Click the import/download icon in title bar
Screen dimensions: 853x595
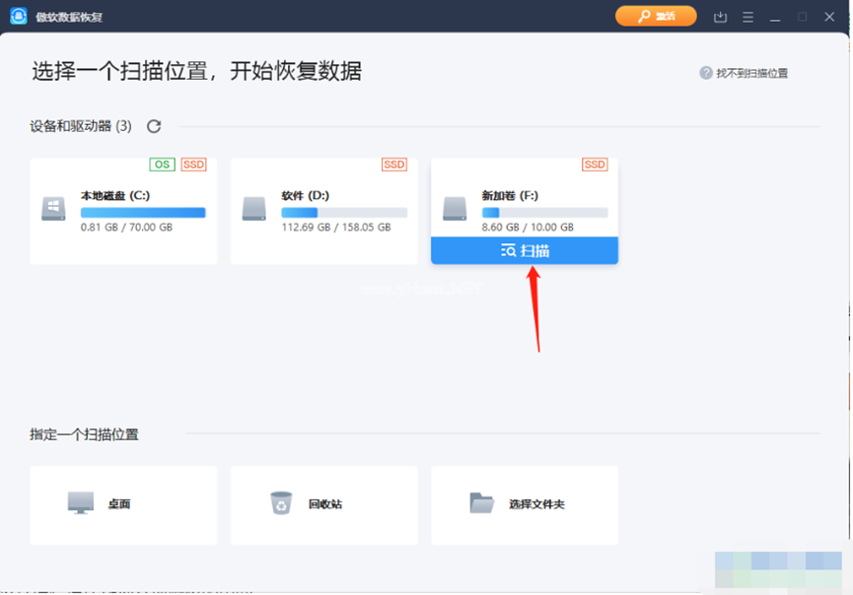[720, 17]
